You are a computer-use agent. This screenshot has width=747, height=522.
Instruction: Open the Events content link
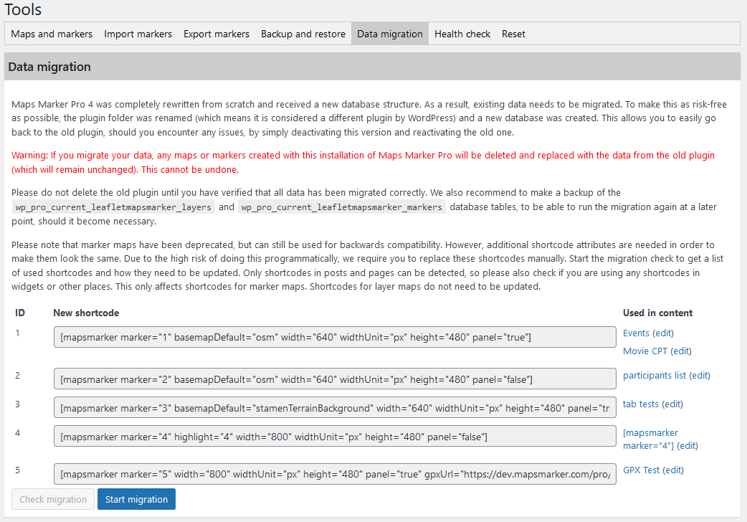(x=636, y=333)
